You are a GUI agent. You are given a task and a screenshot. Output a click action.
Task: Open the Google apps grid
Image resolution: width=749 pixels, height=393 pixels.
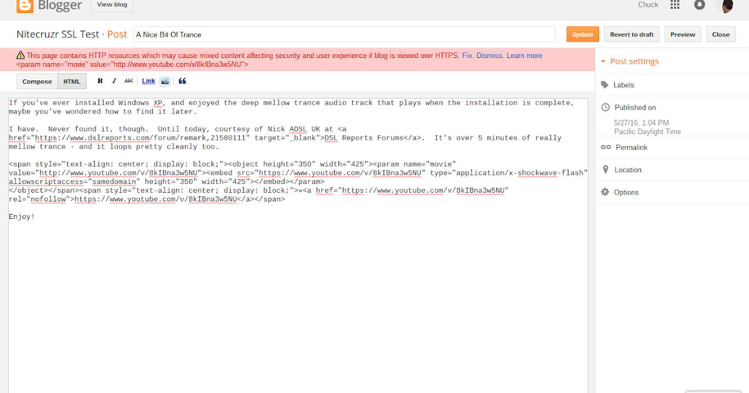(675, 5)
